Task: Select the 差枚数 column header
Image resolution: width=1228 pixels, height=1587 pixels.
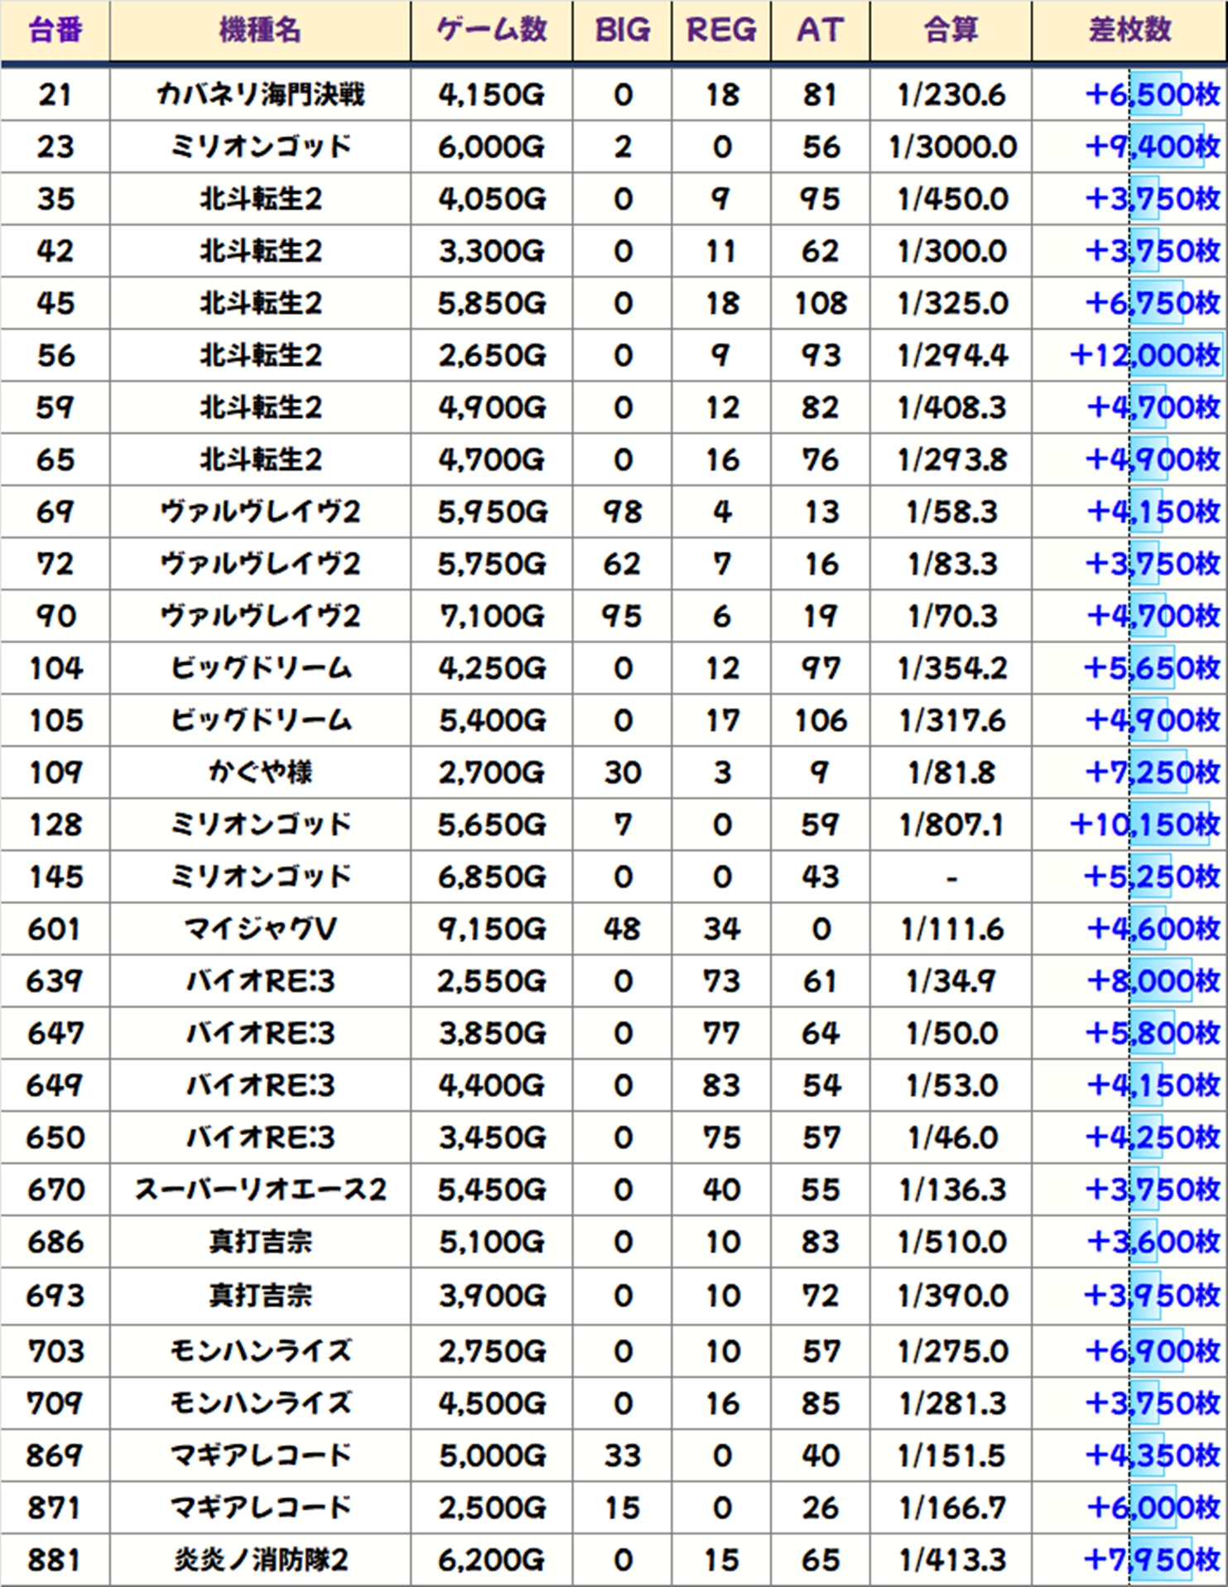Action: point(1129,31)
